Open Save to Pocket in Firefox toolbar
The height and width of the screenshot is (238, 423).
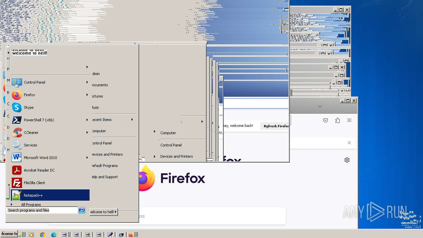[x=326, y=120]
